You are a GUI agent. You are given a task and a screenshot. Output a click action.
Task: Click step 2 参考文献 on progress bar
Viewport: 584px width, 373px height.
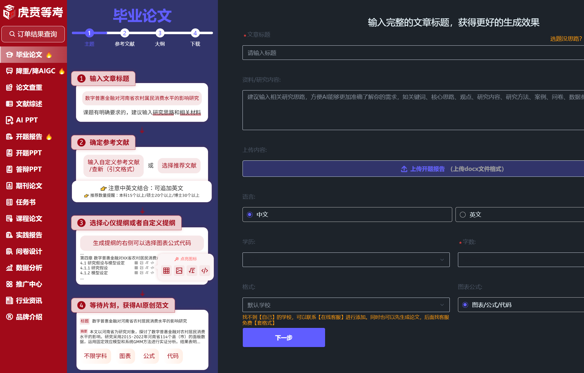pos(125,33)
